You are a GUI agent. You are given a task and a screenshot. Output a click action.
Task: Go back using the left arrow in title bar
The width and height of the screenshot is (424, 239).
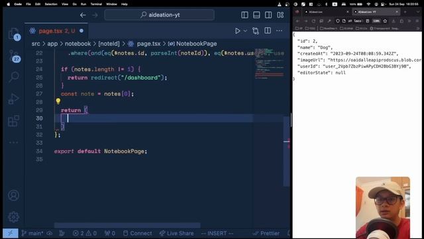[83, 15]
